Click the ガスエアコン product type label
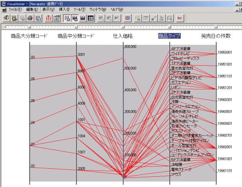The height and width of the screenshot is (187, 242). 181,82
